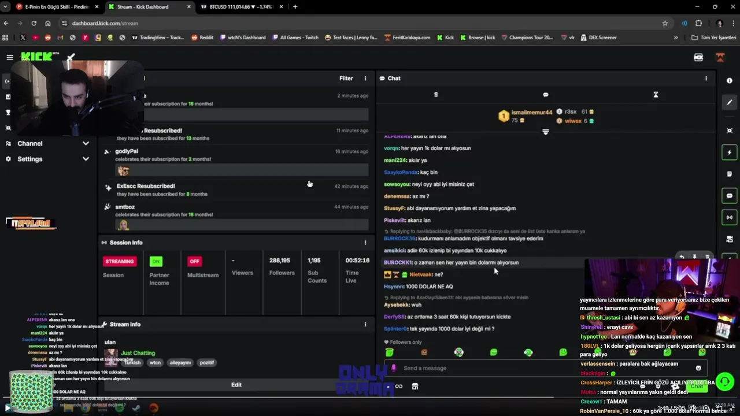Click the speech bubble icon under Chat header

(x=546, y=95)
